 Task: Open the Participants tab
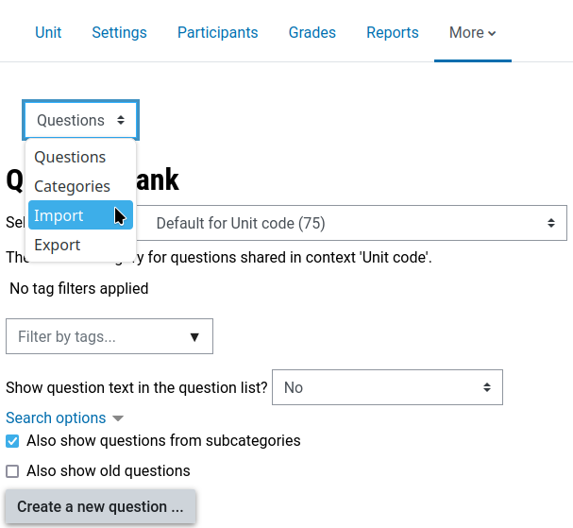217,32
